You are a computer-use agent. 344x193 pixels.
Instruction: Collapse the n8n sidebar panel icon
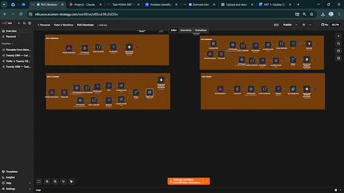[30, 23]
